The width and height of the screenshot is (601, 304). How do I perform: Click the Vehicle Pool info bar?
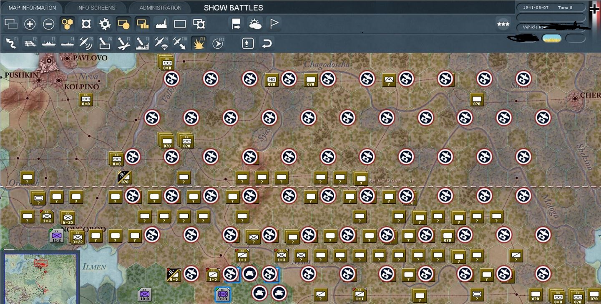(x=551, y=27)
